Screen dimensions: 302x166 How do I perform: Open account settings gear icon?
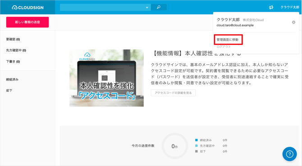(x=293, y=22)
